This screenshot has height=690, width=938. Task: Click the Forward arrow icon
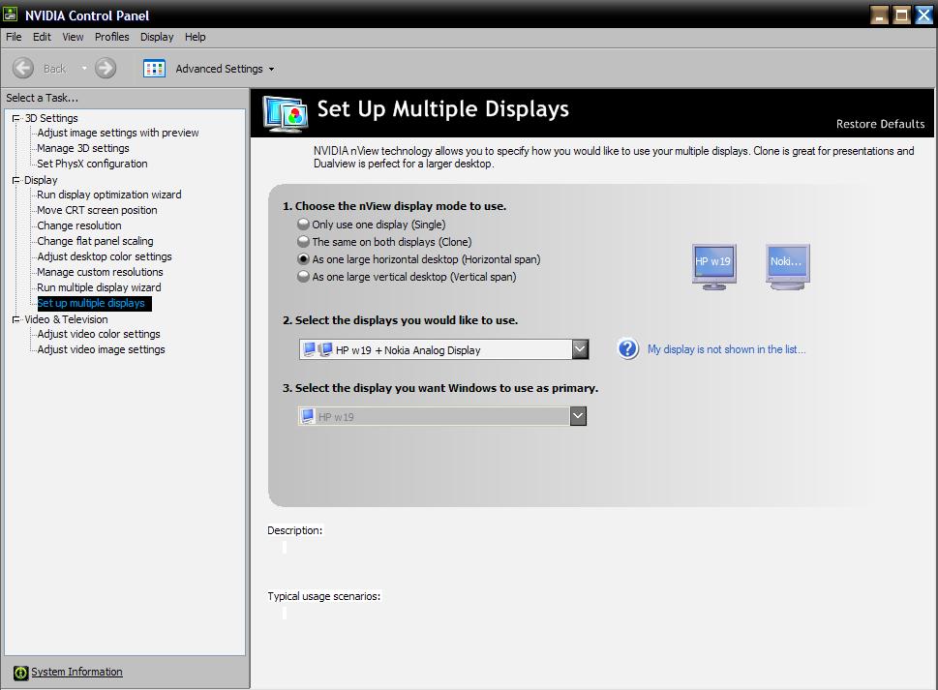106,68
